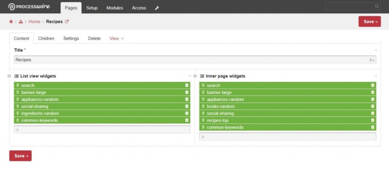Delete books-random widget with trash icon
This screenshot has height=169, width=389.
(x=373, y=106)
